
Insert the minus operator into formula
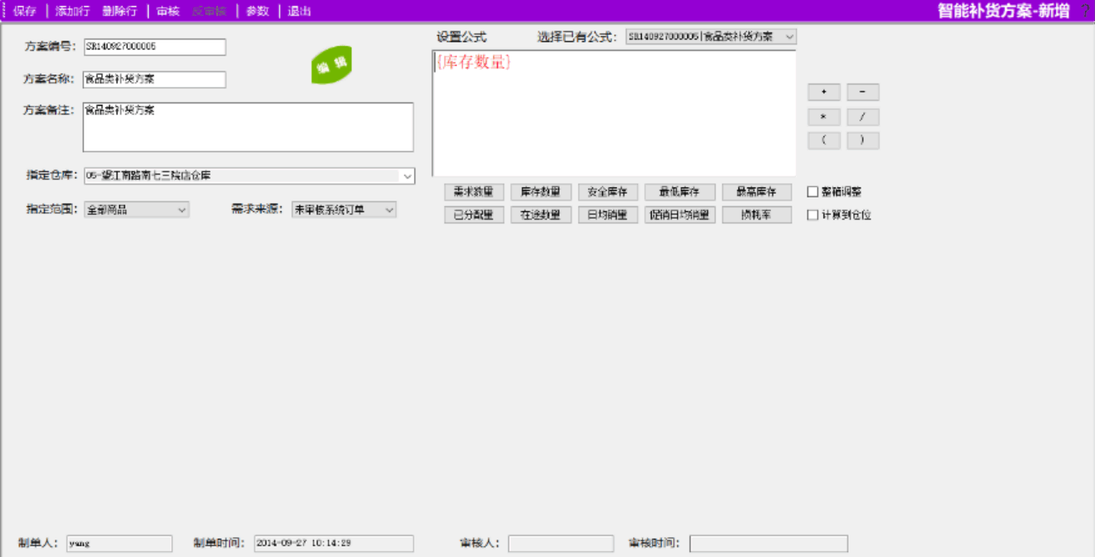(862, 92)
